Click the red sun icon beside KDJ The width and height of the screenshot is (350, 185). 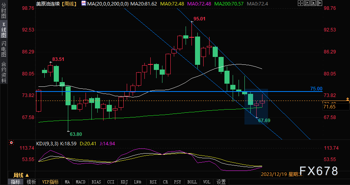(11, 143)
